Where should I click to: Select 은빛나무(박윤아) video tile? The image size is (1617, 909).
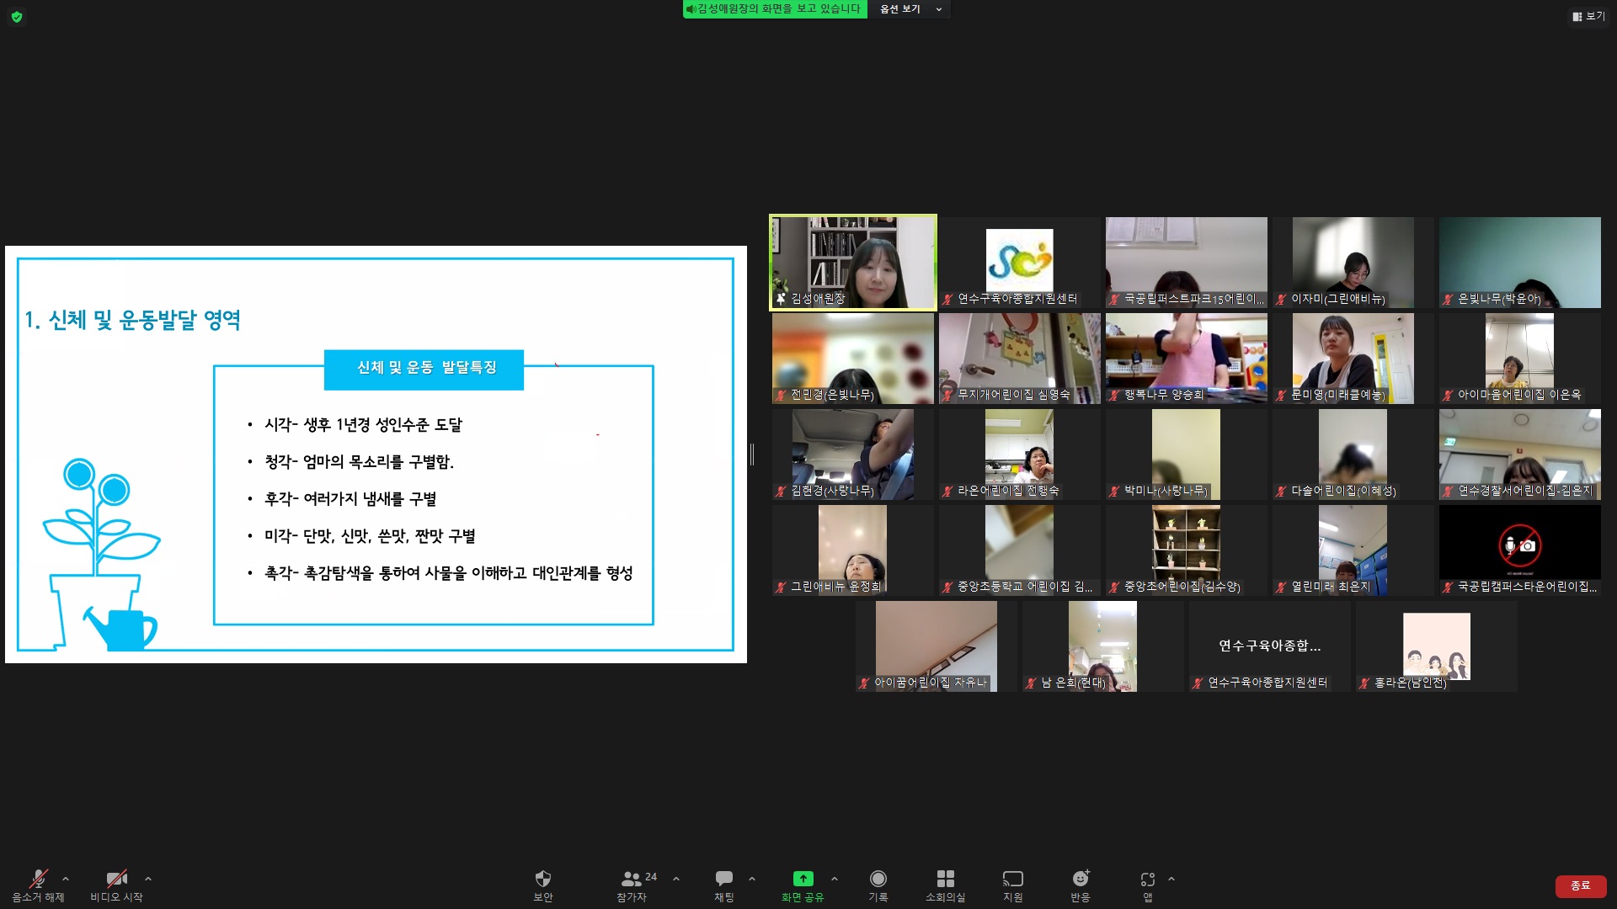[1520, 263]
